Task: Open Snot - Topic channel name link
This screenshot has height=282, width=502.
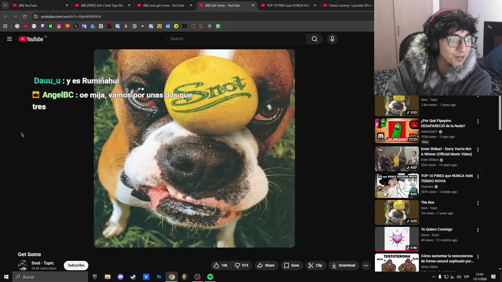Action: [43, 263]
